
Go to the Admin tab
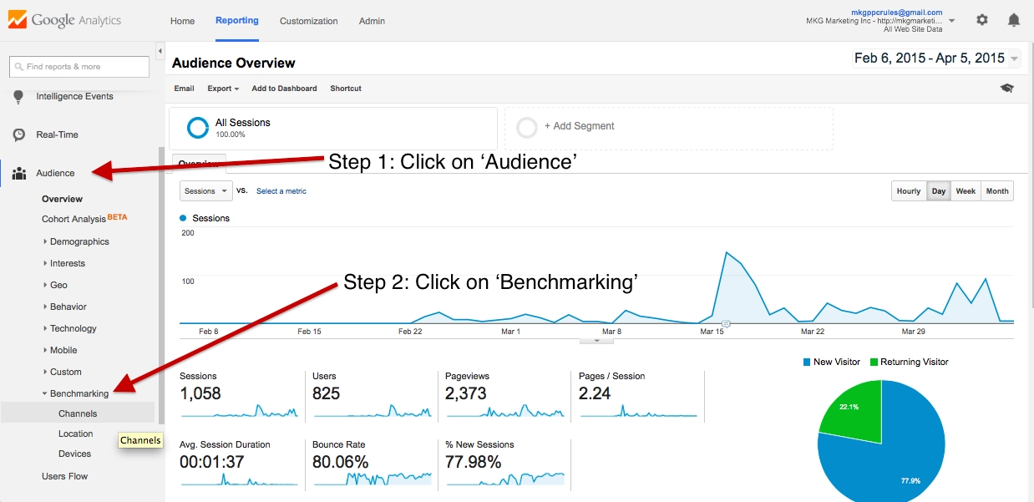[372, 21]
